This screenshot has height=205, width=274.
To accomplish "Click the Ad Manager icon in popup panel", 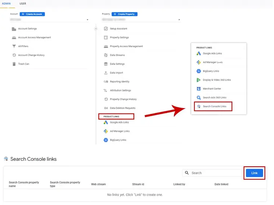I will tap(199, 62).
